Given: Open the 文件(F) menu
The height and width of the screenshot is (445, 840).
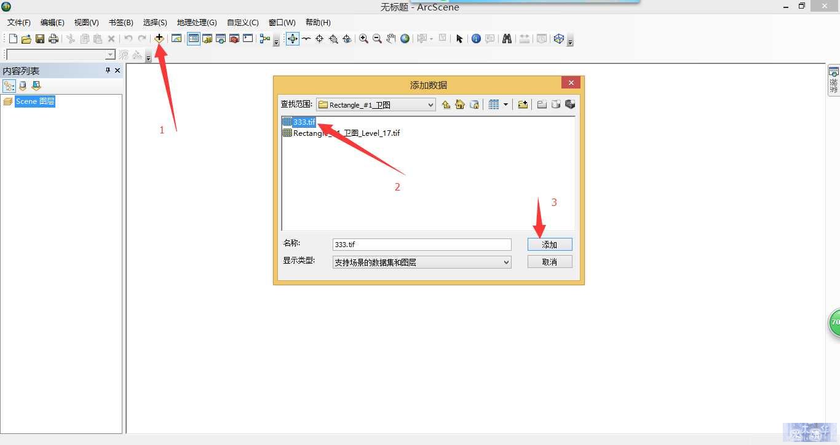Looking at the screenshot, I should point(19,22).
